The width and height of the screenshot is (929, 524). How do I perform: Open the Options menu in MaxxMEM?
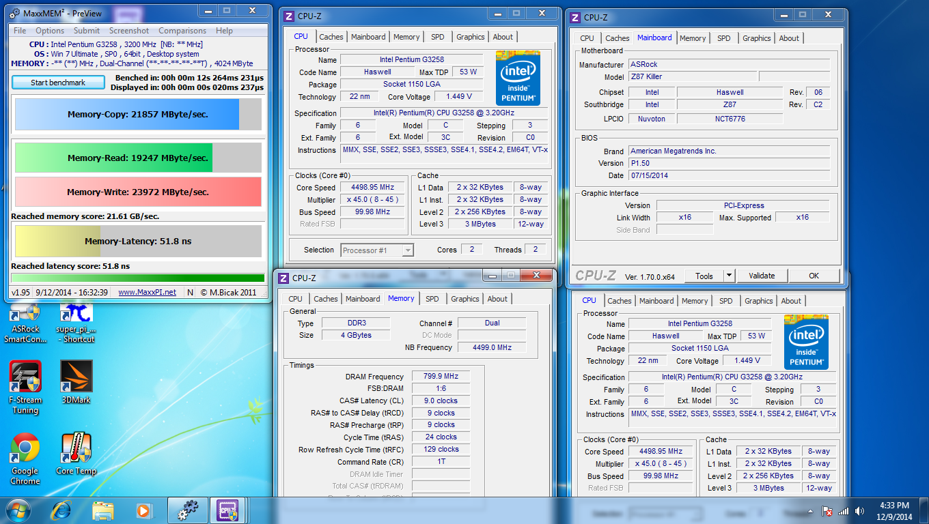(x=50, y=31)
